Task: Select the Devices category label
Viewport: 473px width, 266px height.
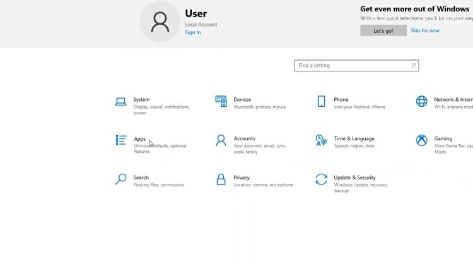Action: point(242,99)
